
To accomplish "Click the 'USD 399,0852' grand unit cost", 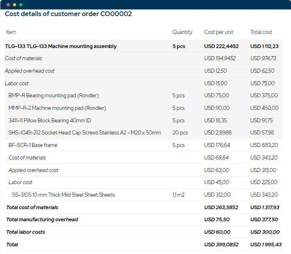I will [221, 245].
